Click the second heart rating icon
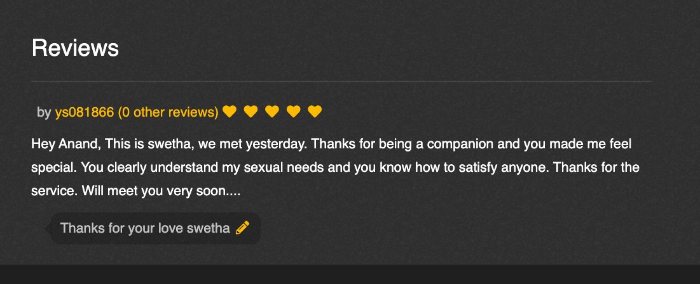This screenshot has width=700, height=284. 250,112
